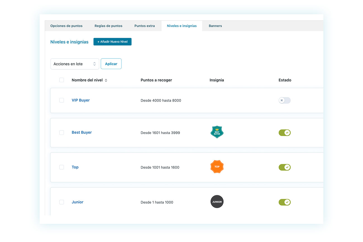The width and height of the screenshot is (363, 242).
Task: Select the Niveles e insignias tab
Action: [182, 26]
